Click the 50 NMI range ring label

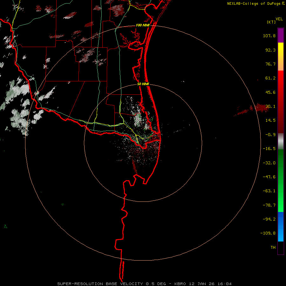pos(143,84)
